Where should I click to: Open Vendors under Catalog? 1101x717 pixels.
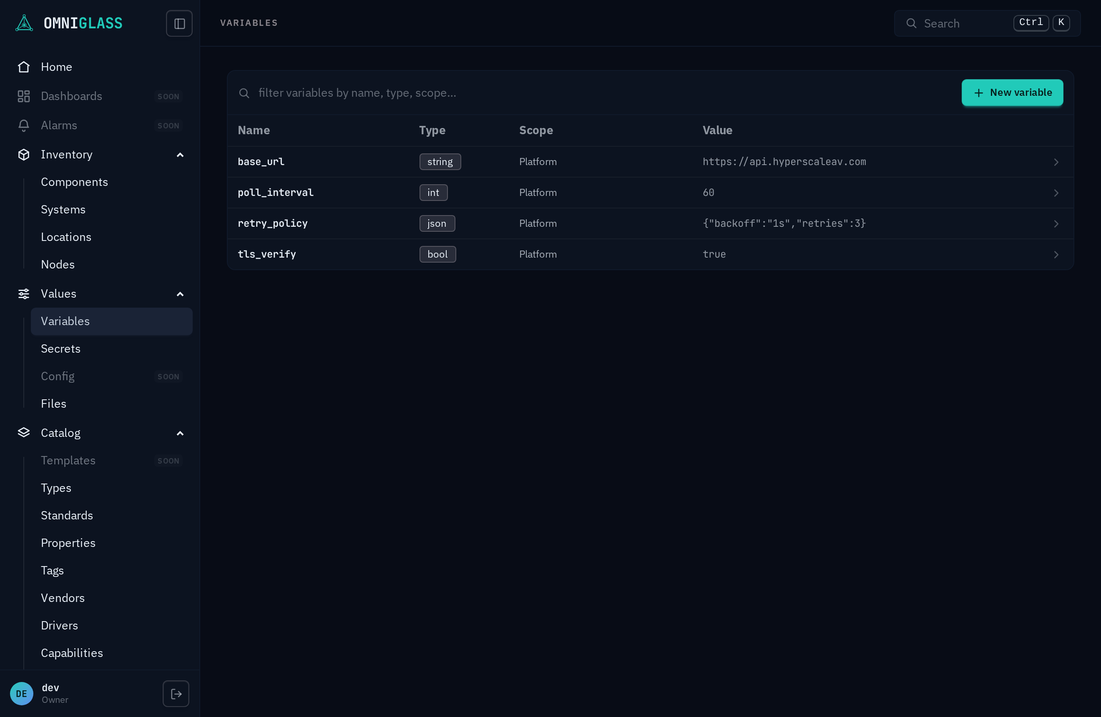111,598
